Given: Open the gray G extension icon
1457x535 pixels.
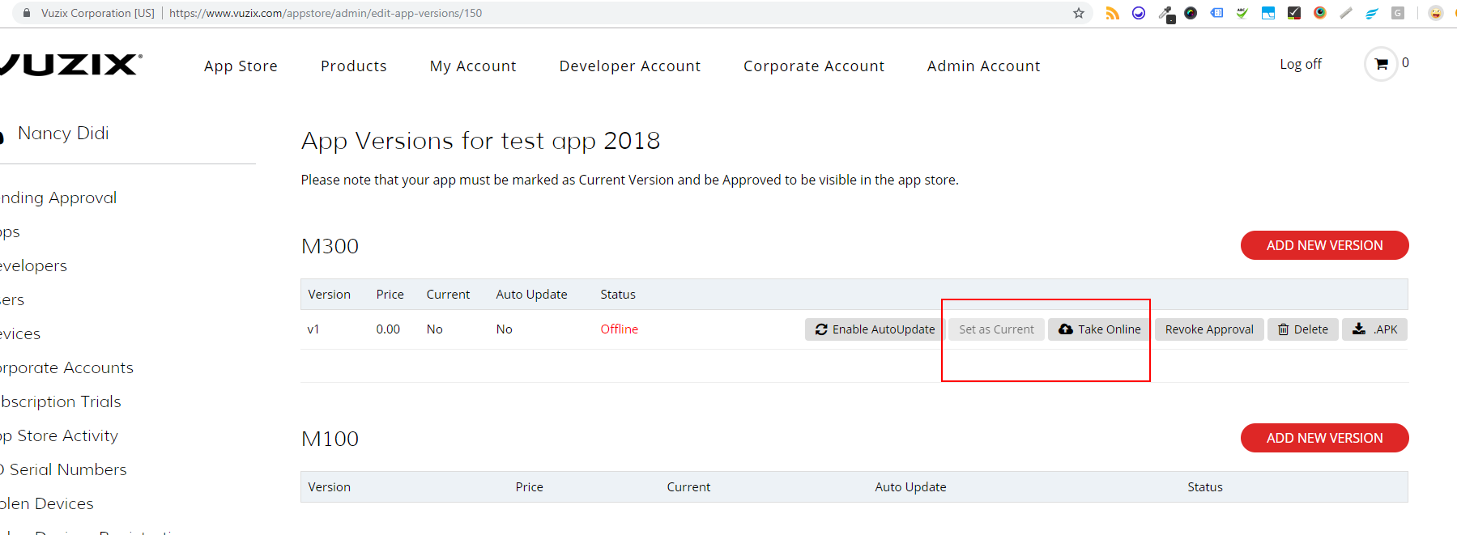Looking at the screenshot, I should pos(1398,13).
